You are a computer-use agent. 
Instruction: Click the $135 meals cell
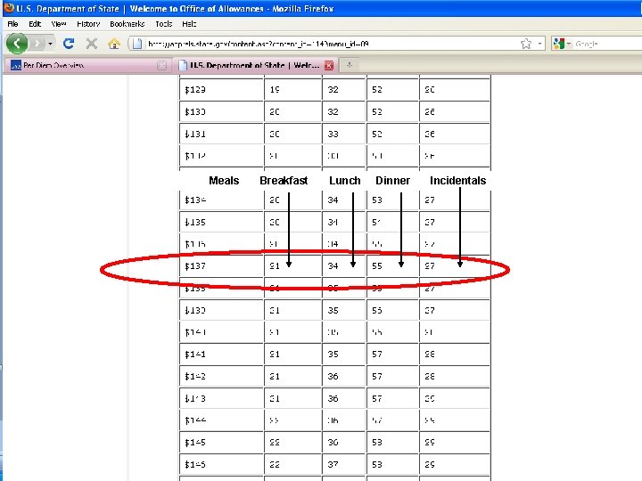(x=221, y=222)
